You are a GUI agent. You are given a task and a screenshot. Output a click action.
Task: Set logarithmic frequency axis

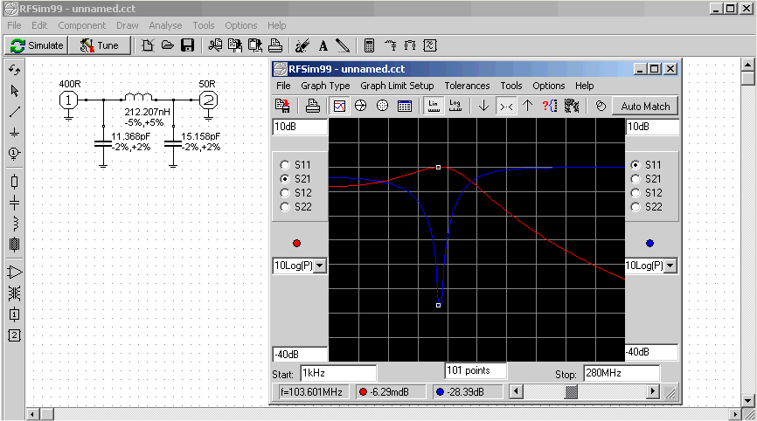coord(455,106)
